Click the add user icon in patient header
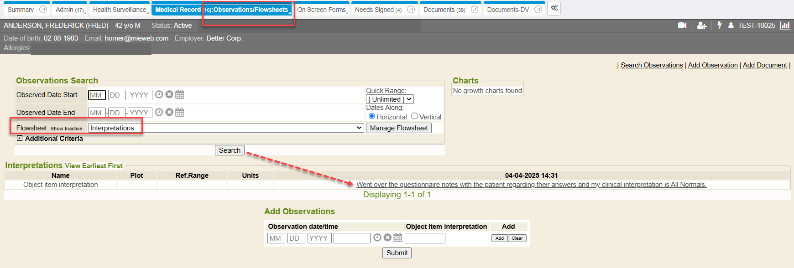Viewport: 794px width, 268px height. [702, 26]
